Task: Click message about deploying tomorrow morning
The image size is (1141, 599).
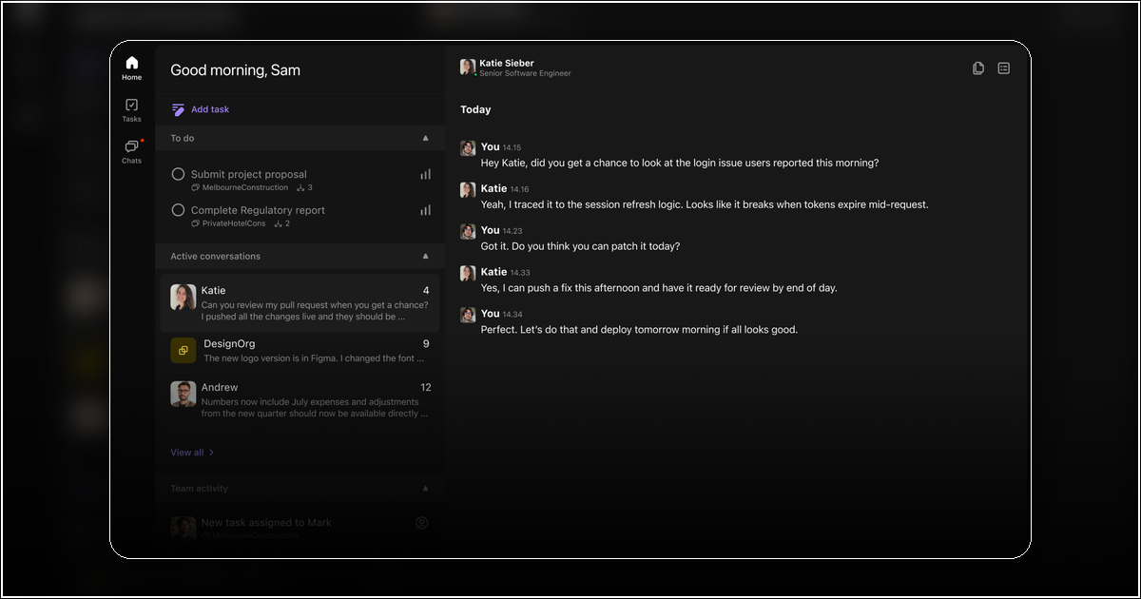Action: pyautogui.click(x=639, y=330)
